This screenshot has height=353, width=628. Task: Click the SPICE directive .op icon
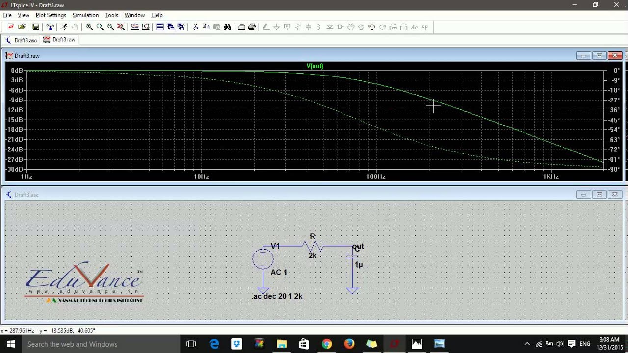(x=425, y=27)
